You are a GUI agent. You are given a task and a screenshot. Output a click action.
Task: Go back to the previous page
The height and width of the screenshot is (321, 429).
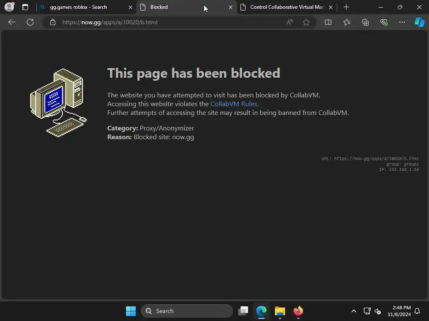(x=12, y=22)
